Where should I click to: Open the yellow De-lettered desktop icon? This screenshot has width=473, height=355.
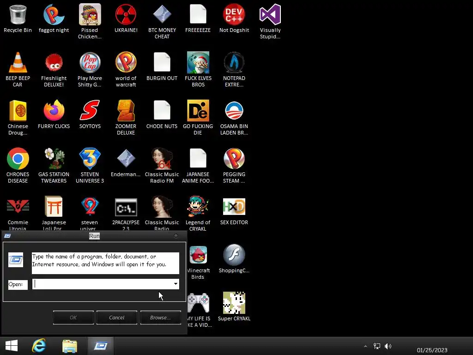click(198, 110)
